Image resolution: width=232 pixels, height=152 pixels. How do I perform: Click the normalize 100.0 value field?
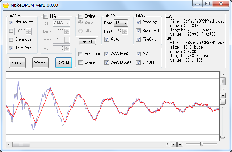tap(21, 31)
